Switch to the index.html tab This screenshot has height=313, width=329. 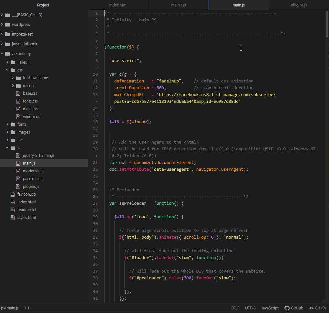point(118,5)
